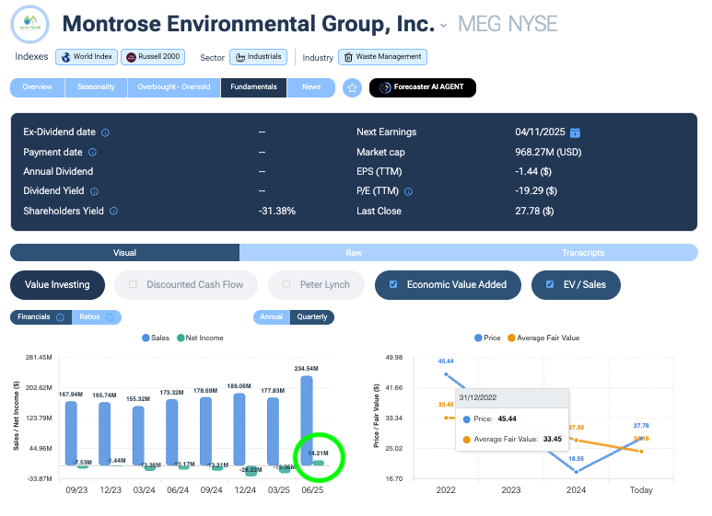Click the trash bin icon in Waste Management
This screenshot has width=712, height=516.
click(x=348, y=57)
